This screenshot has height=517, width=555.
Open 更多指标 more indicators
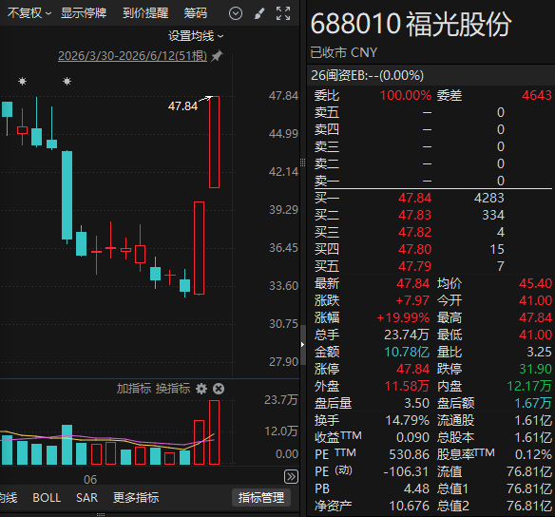point(136,498)
